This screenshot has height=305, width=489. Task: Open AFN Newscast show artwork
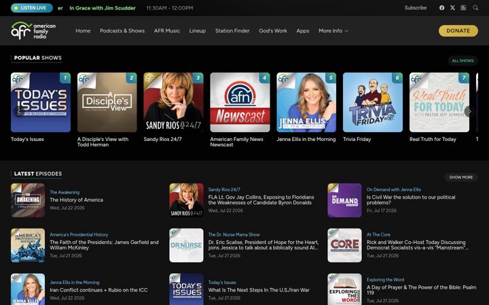click(240, 102)
